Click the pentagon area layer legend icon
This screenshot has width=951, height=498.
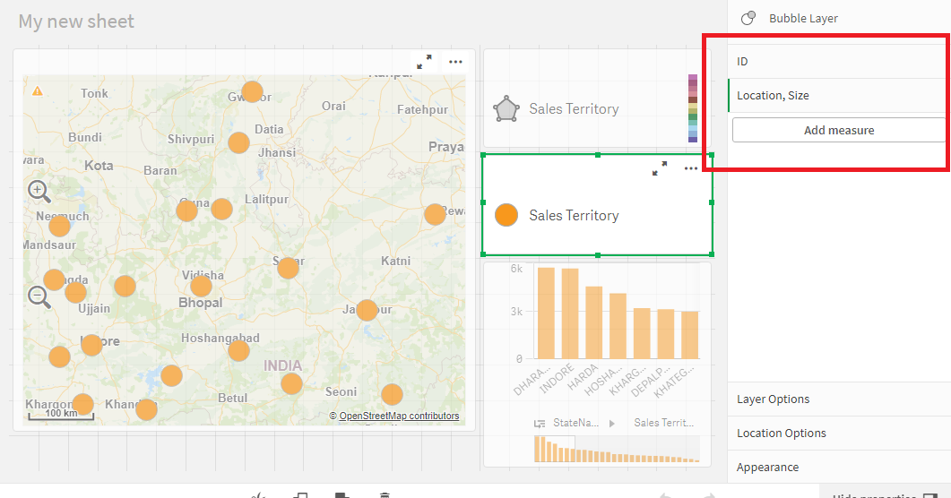[506, 109]
